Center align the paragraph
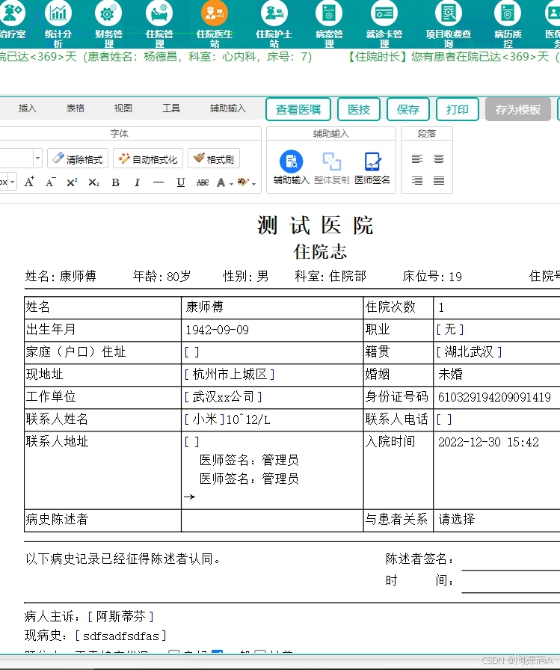The image size is (560, 670). (x=439, y=159)
